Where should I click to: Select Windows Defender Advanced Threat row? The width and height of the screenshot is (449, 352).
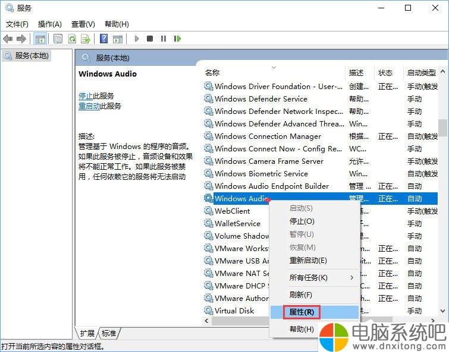point(321,123)
